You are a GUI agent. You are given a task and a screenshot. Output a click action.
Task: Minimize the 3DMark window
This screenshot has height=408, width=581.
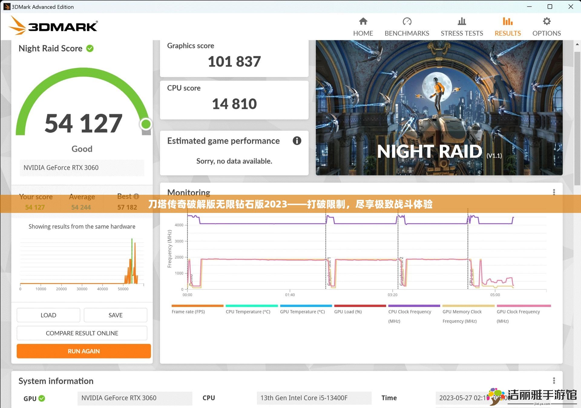(x=529, y=6)
